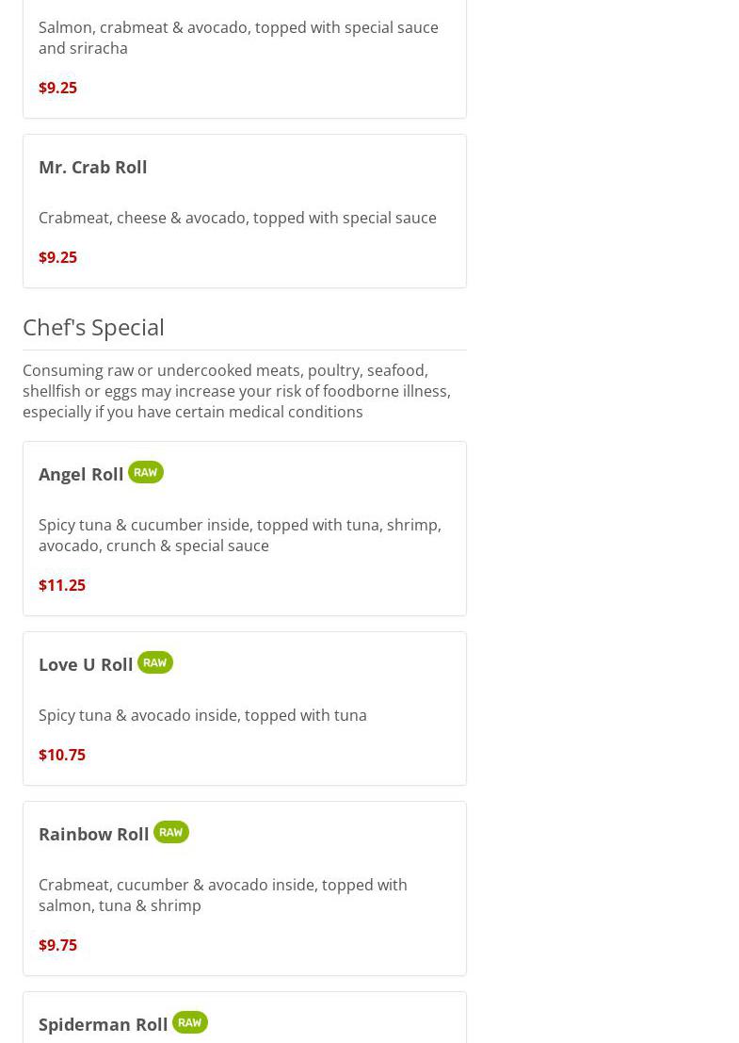Click the $11.25 price on Angel Roll

tap(62, 585)
